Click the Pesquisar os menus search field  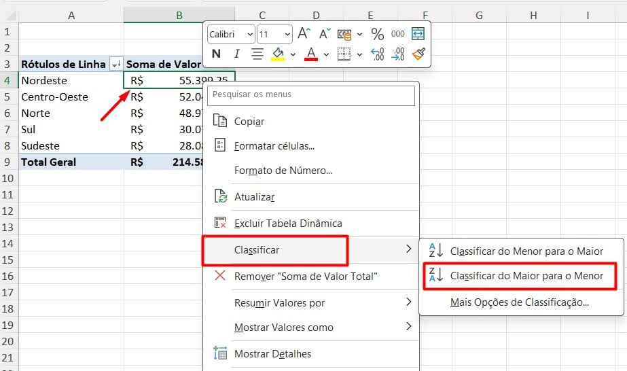[x=311, y=95]
